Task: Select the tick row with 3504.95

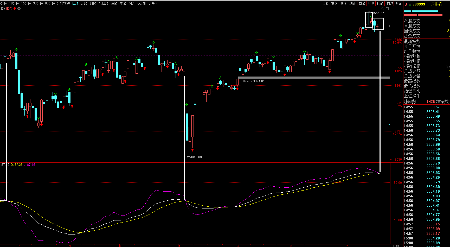Action: pos(427,219)
